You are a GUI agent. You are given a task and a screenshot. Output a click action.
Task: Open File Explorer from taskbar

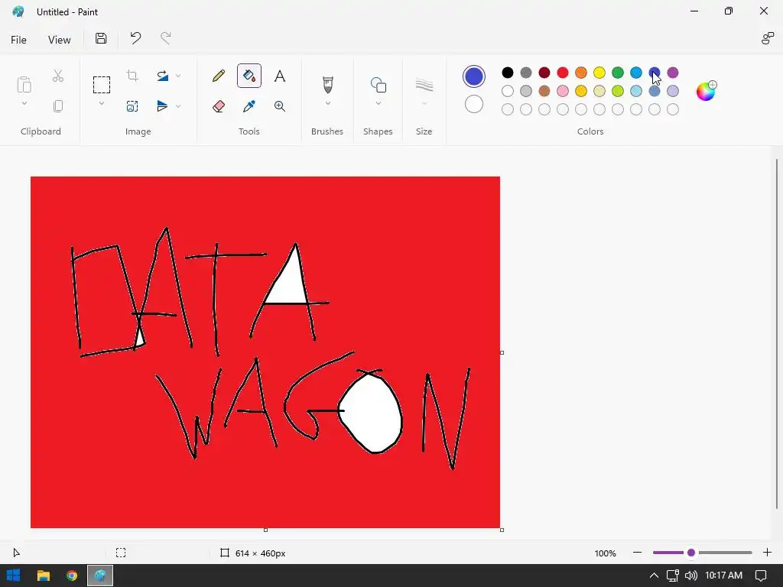pos(44,576)
